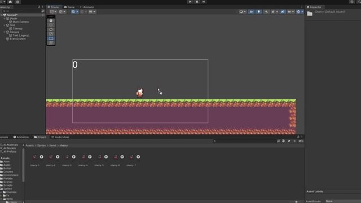
Task: Click the Project panel search field
Action: [x=244, y=141]
